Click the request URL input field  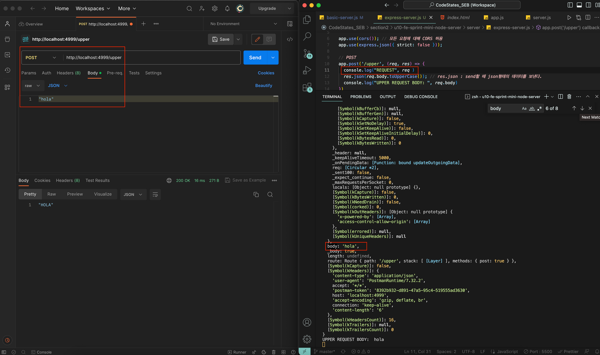click(151, 58)
